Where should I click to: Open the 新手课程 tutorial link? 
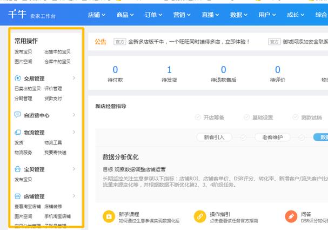pyautogui.click(x=129, y=214)
